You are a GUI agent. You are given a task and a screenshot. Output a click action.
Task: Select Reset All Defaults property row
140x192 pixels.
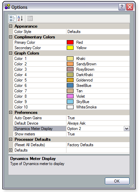[x=71, y=145]
